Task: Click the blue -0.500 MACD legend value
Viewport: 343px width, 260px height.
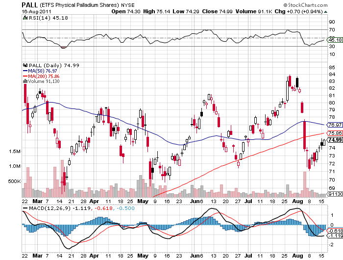Action: (125, 208)
